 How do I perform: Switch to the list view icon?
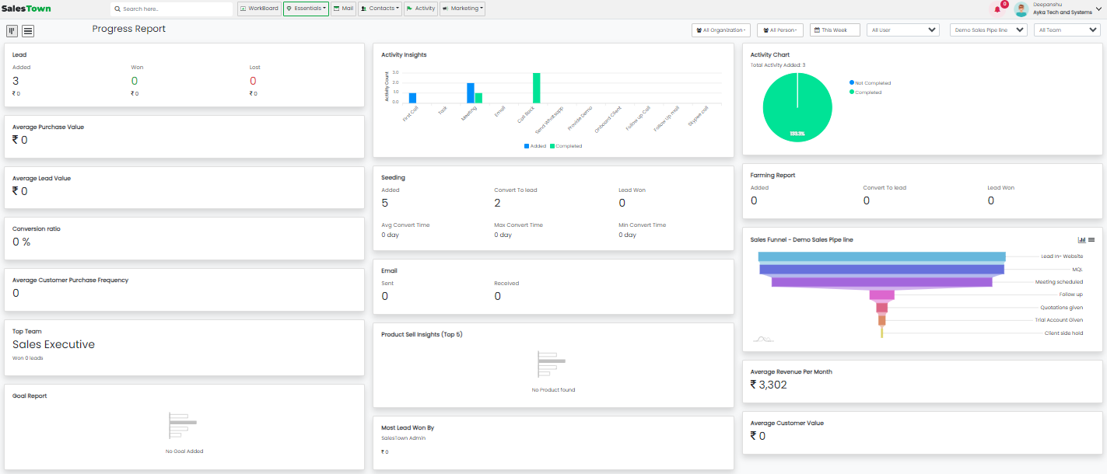(28, 31)
